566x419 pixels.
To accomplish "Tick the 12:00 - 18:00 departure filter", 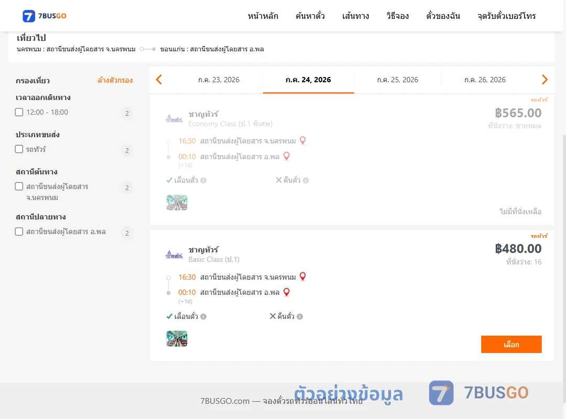I will click(19, 112).
